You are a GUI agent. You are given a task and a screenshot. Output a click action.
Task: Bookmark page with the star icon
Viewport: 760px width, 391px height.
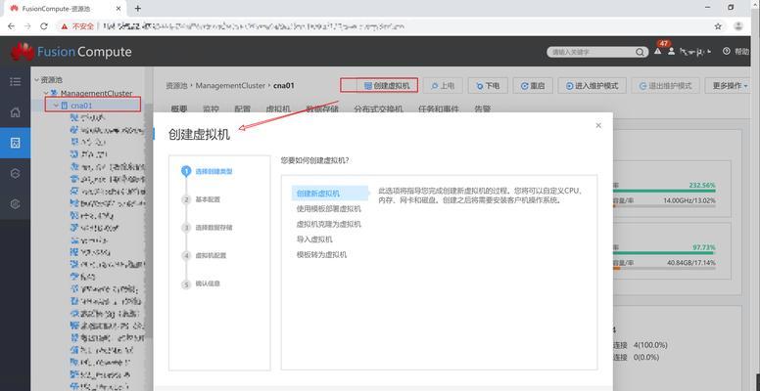coord(718,26)
